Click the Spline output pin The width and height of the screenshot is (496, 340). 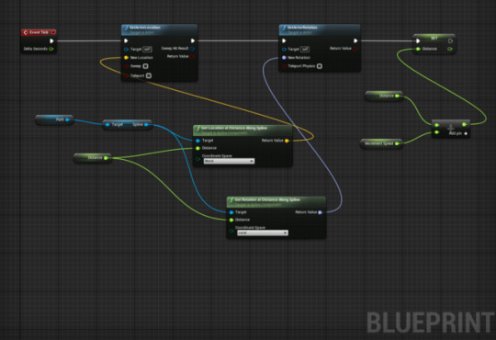[146, 125]
